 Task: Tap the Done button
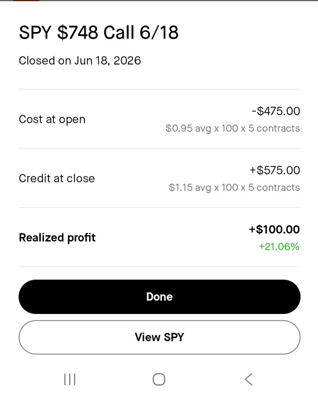tap(160, 297)
